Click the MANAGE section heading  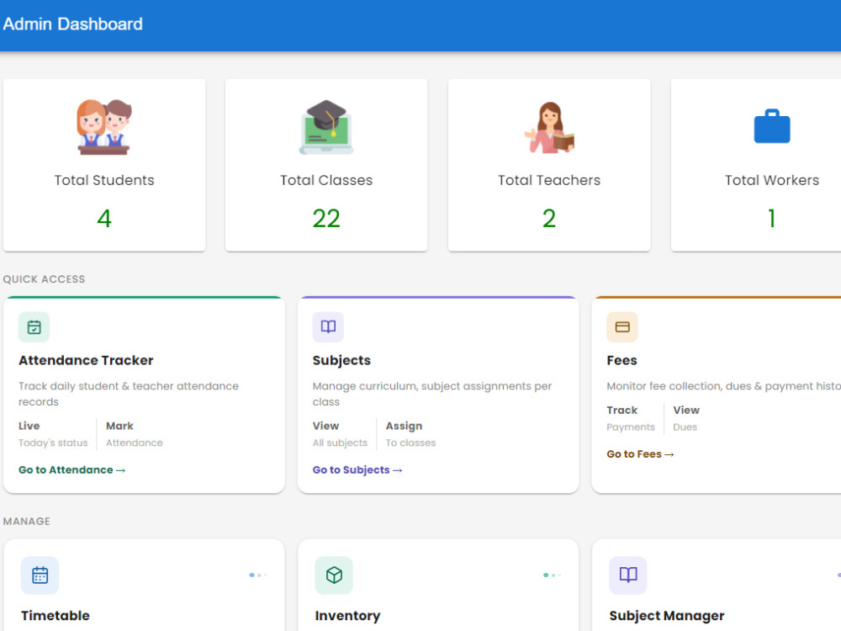(x=26, y=522)
